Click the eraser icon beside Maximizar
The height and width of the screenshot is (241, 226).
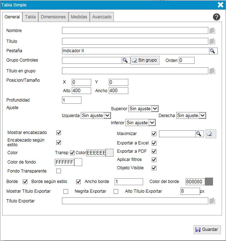(x=211, y=134)
